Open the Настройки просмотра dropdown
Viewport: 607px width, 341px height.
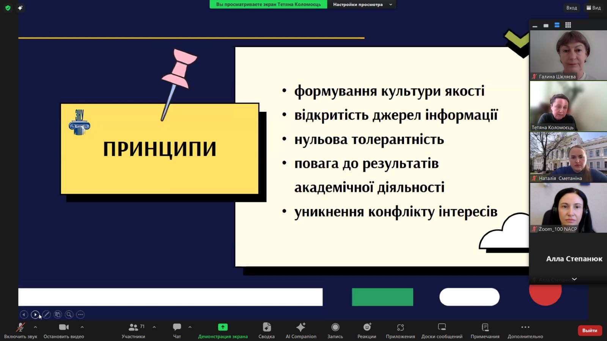pyautogui.click(x=361, y=5)
